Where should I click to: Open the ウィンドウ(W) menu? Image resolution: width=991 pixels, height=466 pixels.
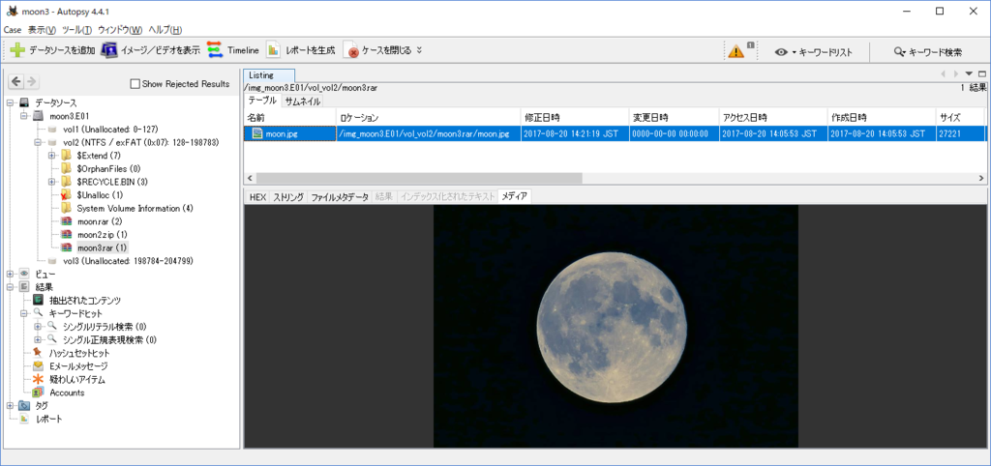click(x=120, y=30)
